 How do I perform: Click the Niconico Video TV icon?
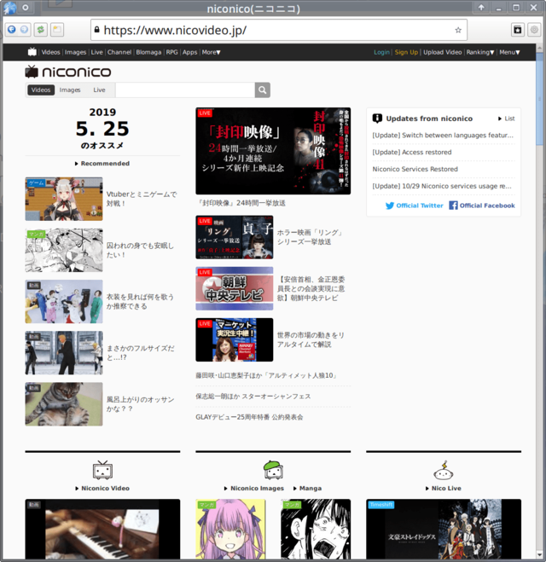[102, 471]
